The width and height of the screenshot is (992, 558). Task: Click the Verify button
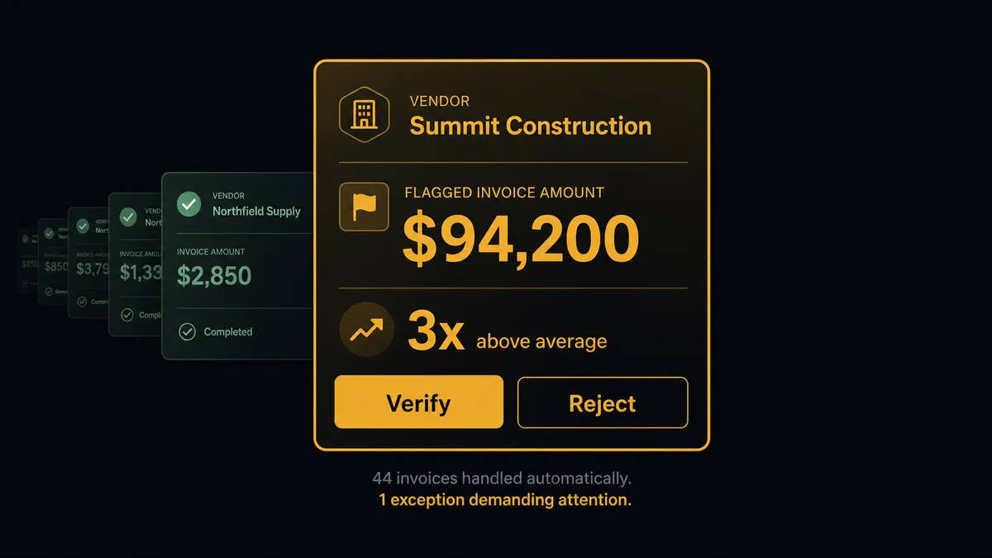418,403
